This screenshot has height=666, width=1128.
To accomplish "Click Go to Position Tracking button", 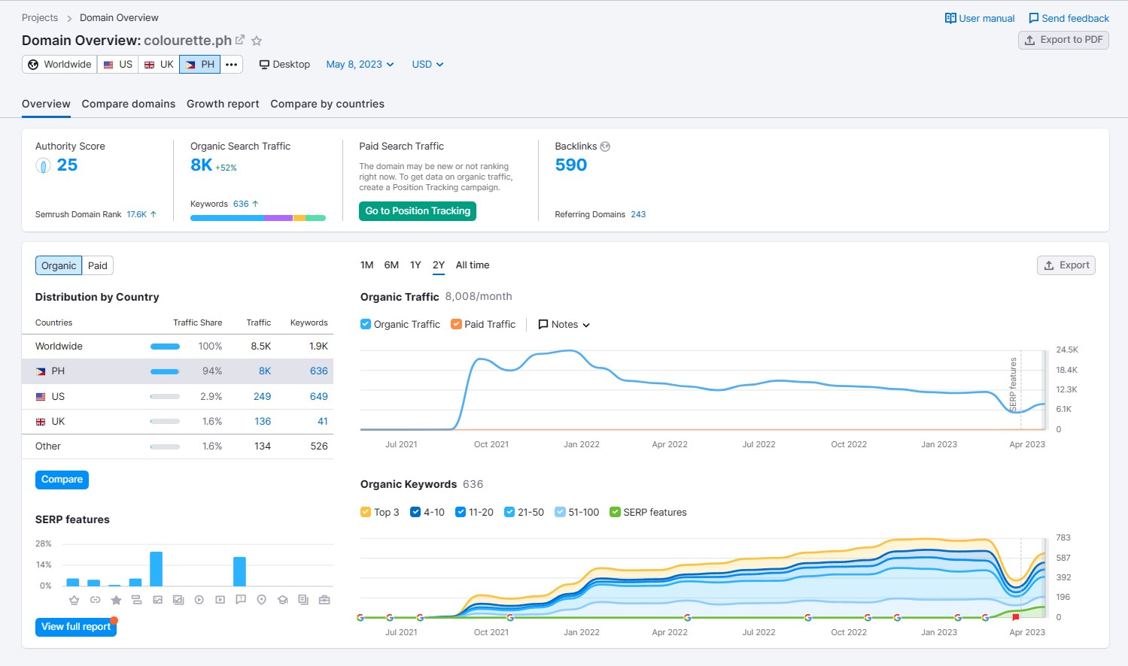I will coord(418,211).
